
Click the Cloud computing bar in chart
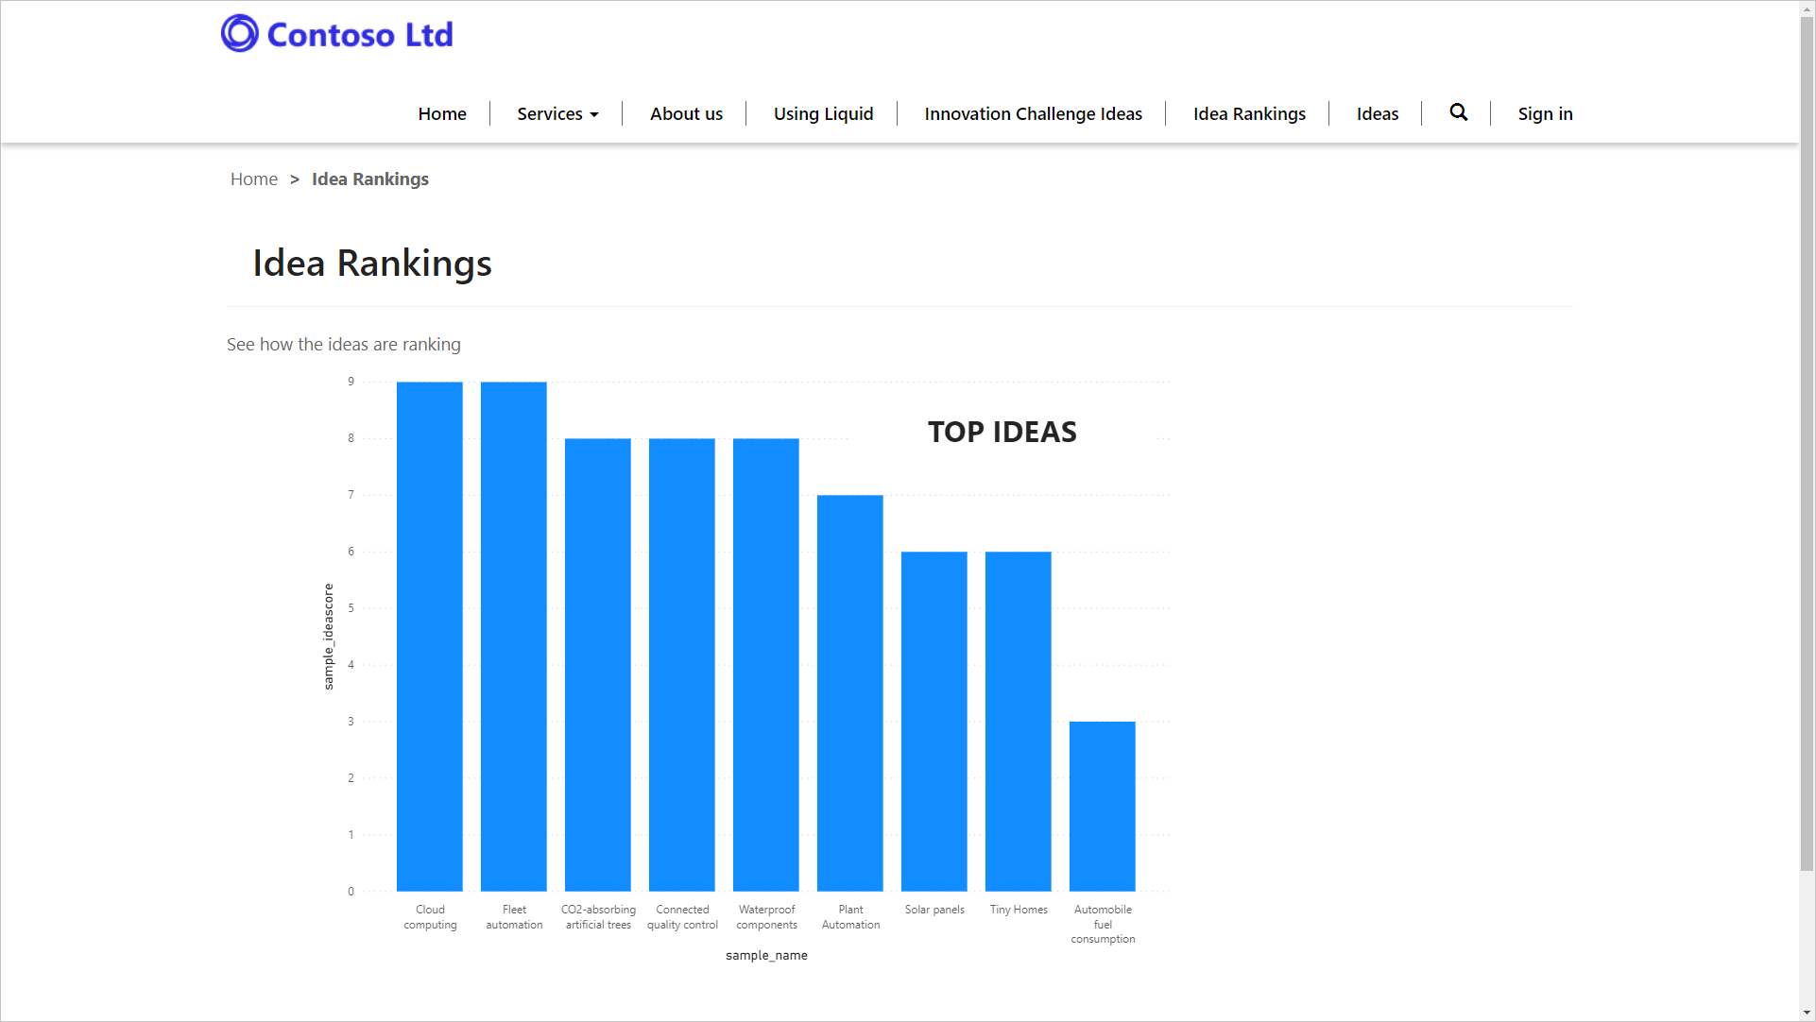coord(429,633)
